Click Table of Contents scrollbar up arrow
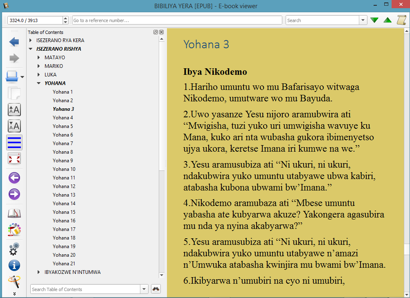The width and height of the screenshot is (410, 298). coord(162,39)
